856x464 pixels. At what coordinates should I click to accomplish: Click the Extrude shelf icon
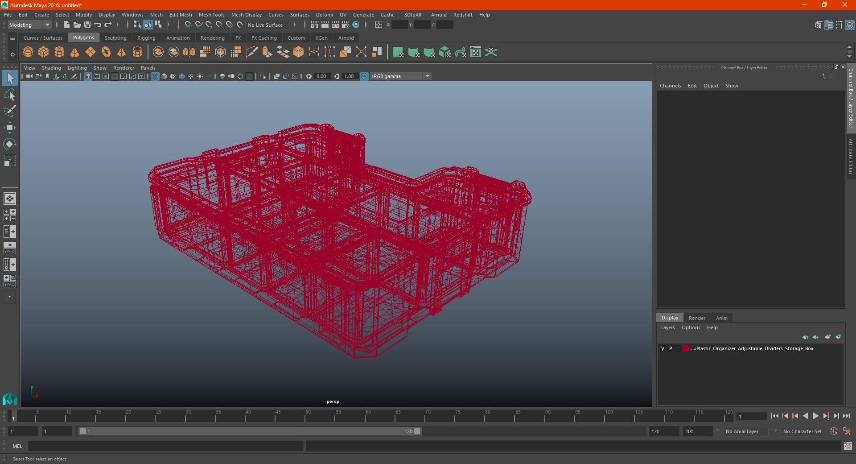pos(267,52)
